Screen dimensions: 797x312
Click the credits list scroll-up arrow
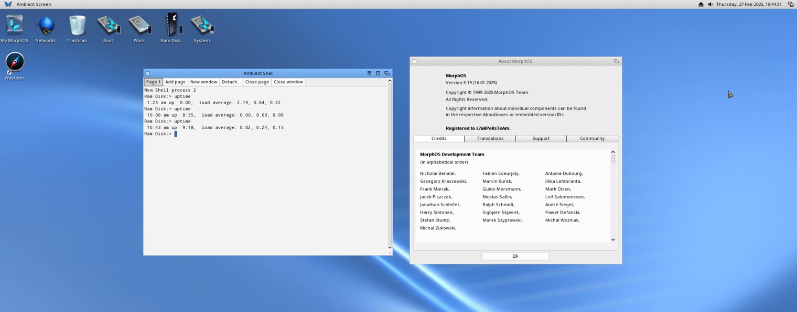point(612,152)
